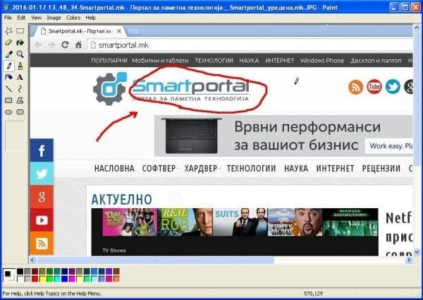The width and height of the screenshot is (423, 300).
Task: Pick the cyan color swatch
Action: pos(57,279)
